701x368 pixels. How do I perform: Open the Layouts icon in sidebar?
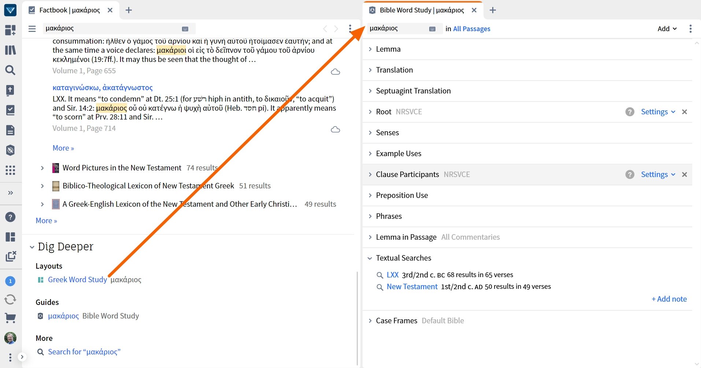pyautogui.click(x=10, y=237)
